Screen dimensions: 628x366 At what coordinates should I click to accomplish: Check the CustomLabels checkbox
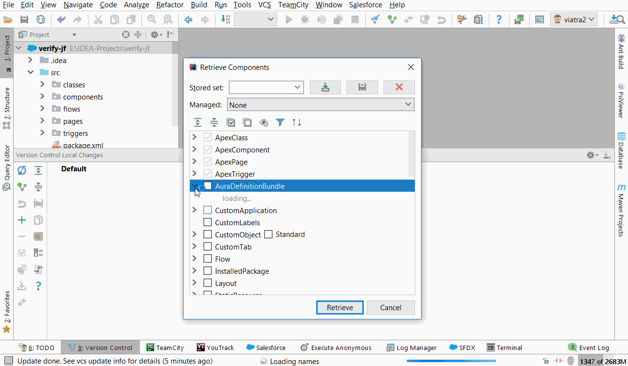207,222
